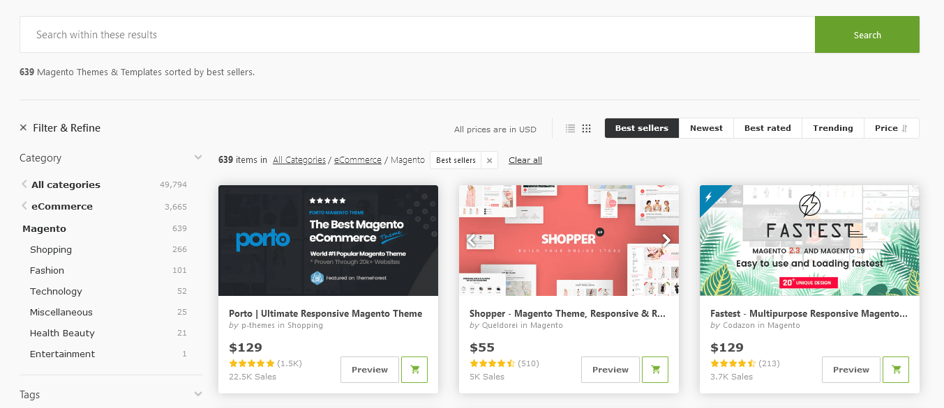Activate Best rated sorting
This screenshot has width=944, height=408.
pyautogui.click(x=767, y=127)
